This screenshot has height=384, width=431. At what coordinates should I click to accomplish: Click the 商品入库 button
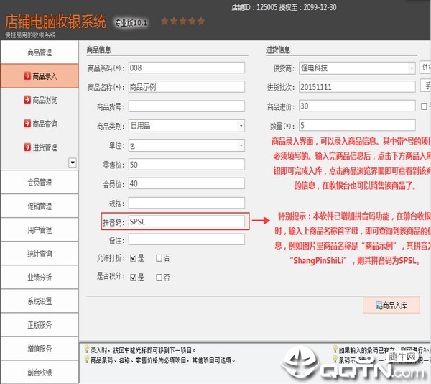391,305
